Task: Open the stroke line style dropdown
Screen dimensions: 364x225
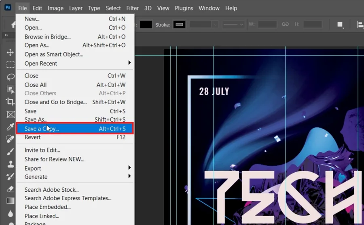Action: click(x=233, y=24)
